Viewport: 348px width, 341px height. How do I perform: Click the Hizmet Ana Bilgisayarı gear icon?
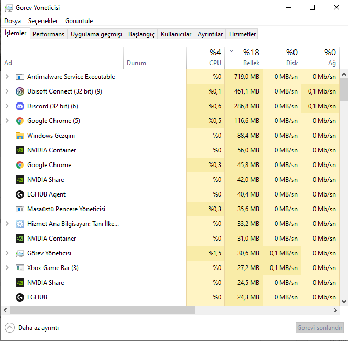(x=20, y=224)
